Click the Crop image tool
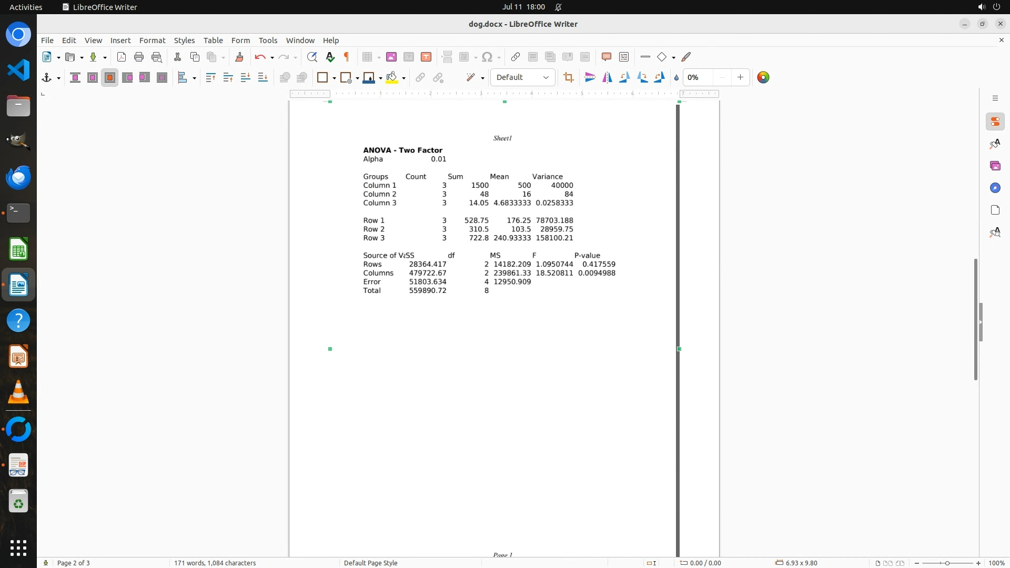The width and height of the screenshot is (1010, 568). pyautogui.click(x=568, y=78)
